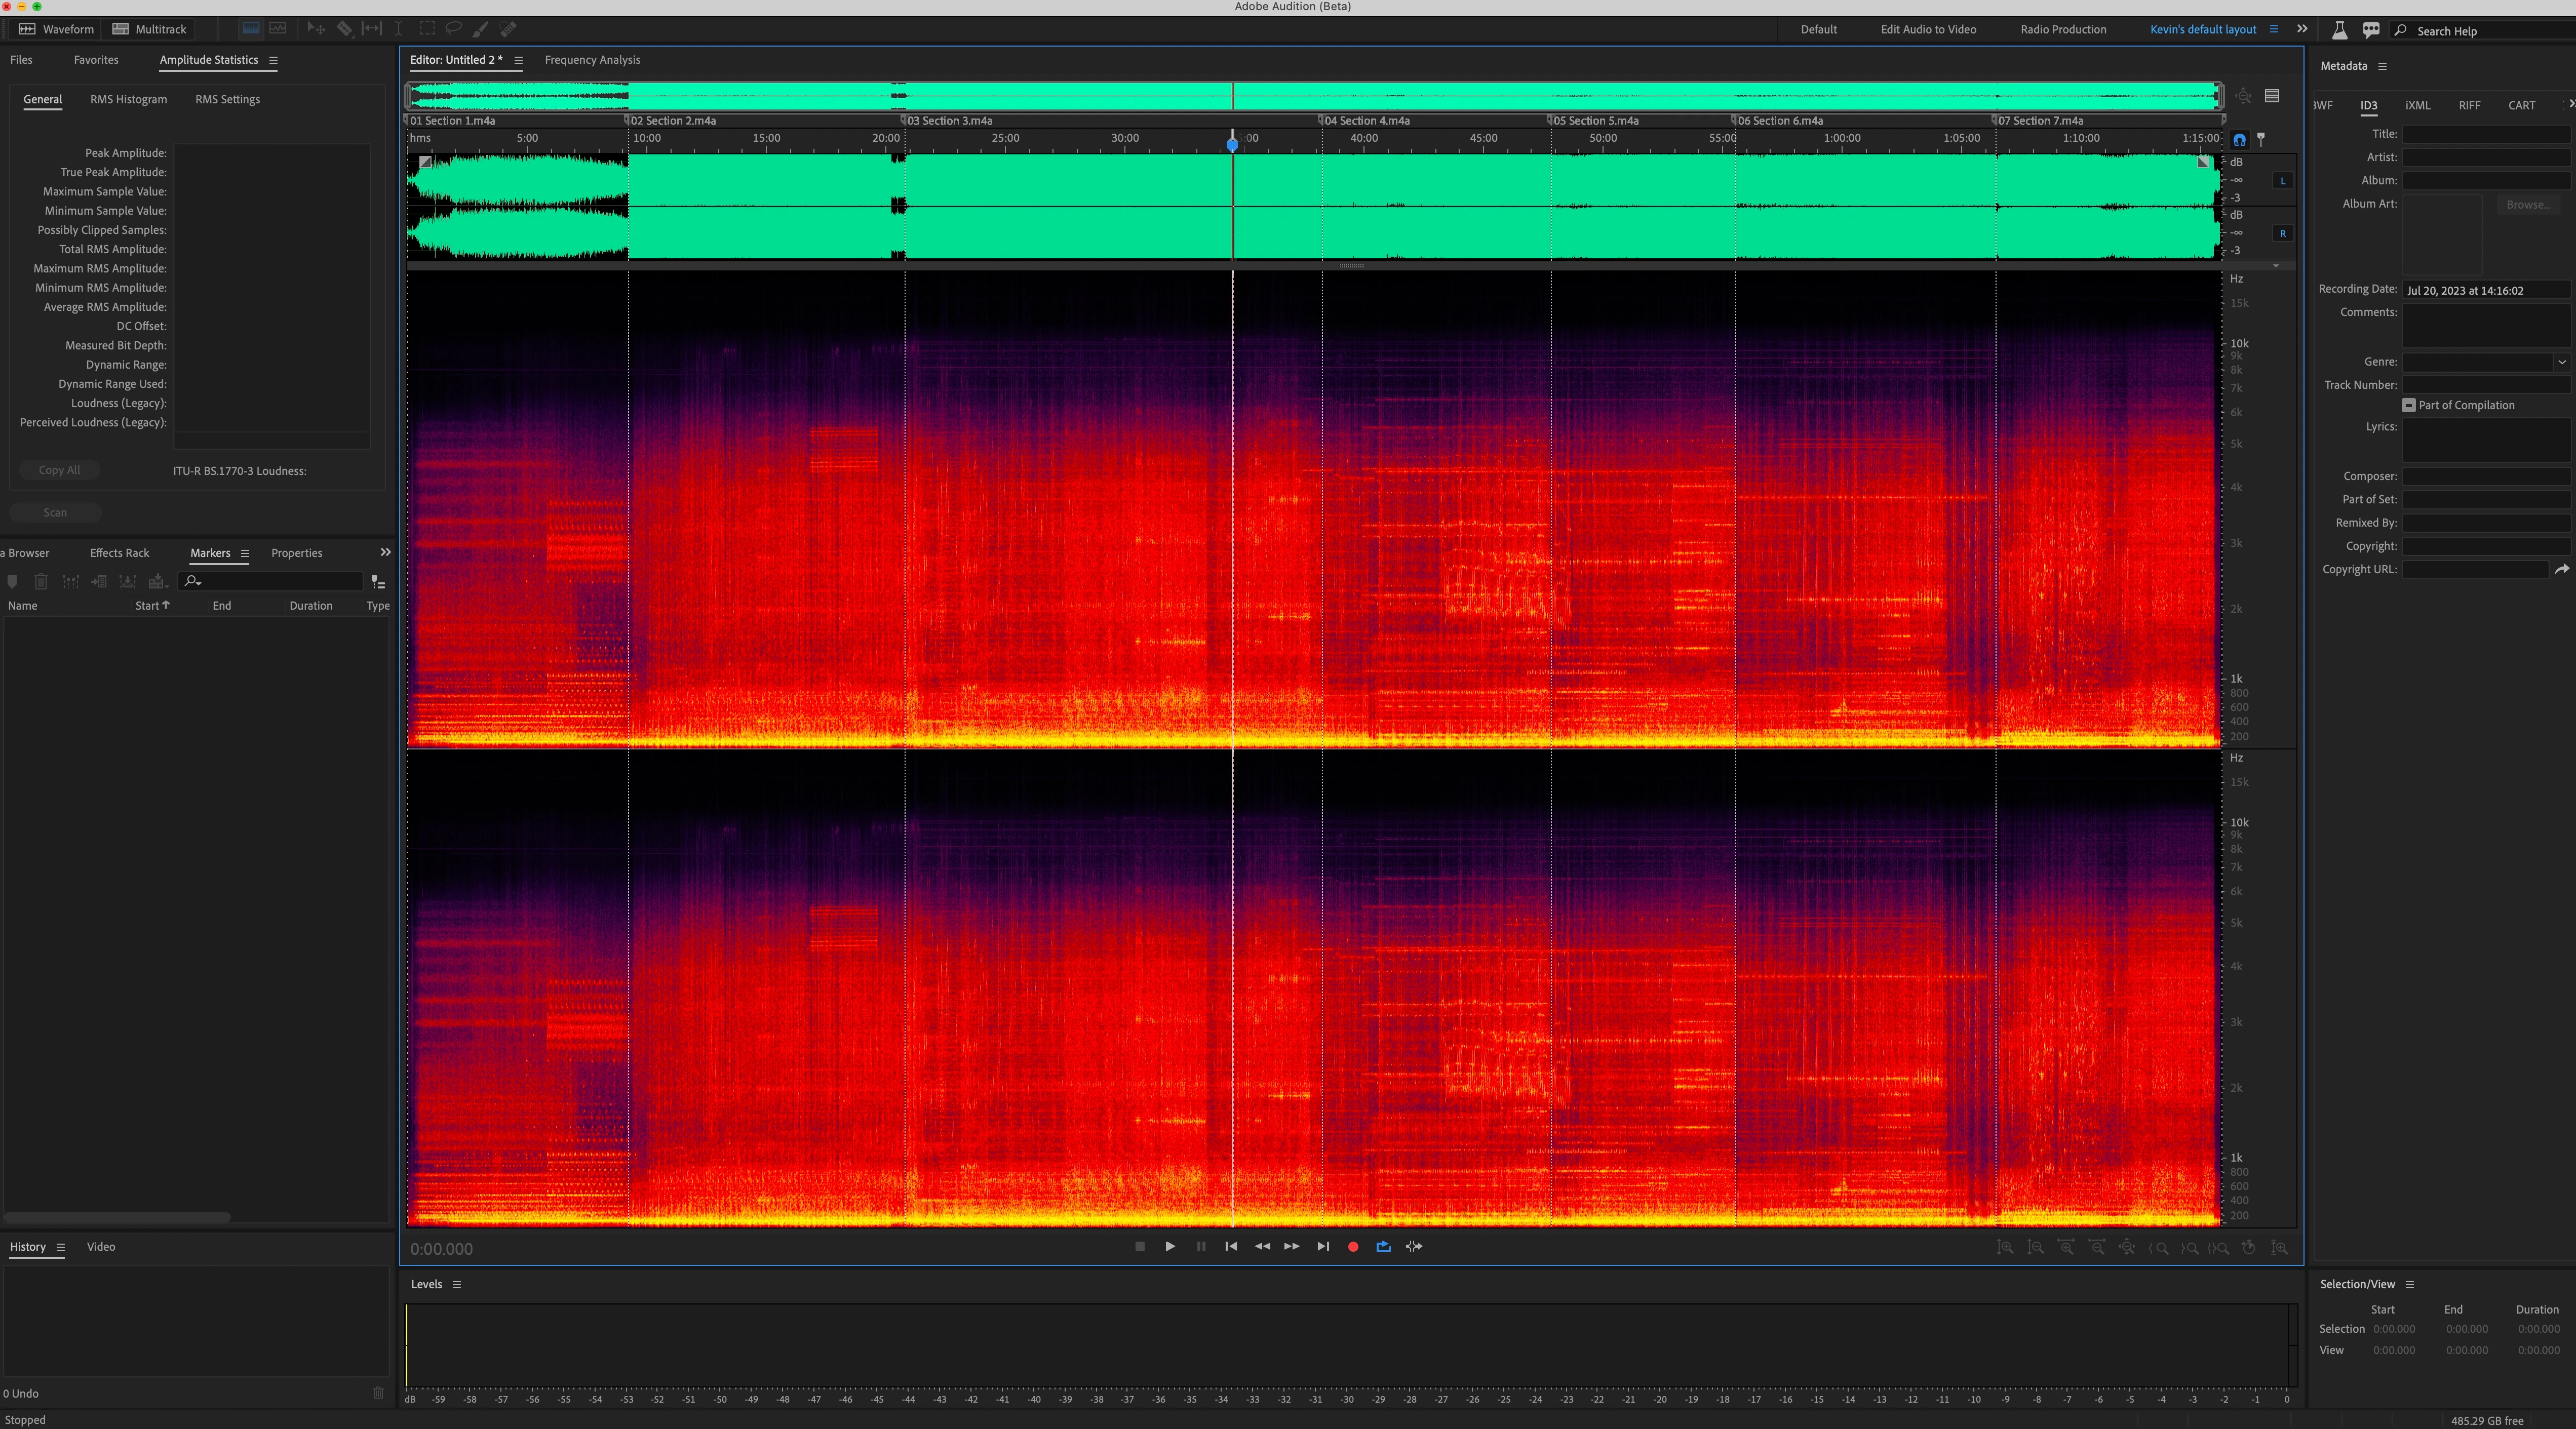Open the Amplitude Statistics panel menu

pos(273,60)
